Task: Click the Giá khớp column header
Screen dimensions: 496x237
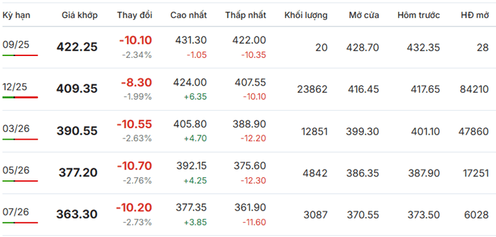Action: (x=80, y=15)
